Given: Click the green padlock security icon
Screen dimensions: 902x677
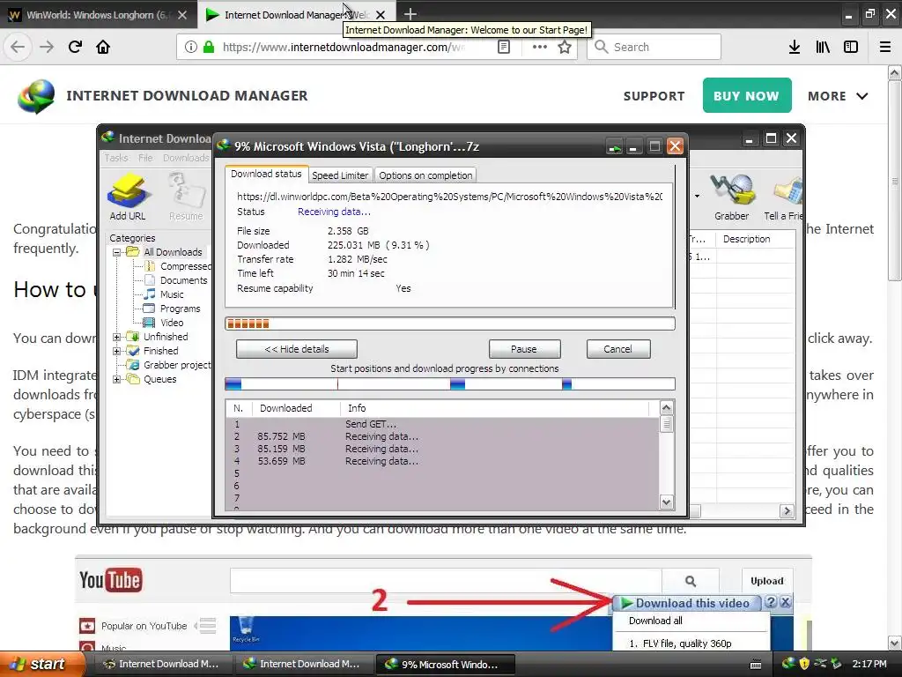Looking at the screenshot, I should [x=209, y=47].
